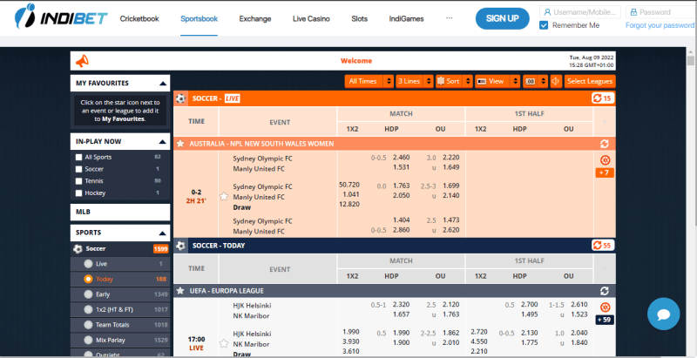The width and height of the screenshot is (697, 358).
Task: Open the Exchange tab
Action: click(x=255, y=18)
